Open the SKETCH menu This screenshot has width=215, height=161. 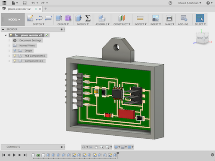pyautogui.click(x=38, y=24)
